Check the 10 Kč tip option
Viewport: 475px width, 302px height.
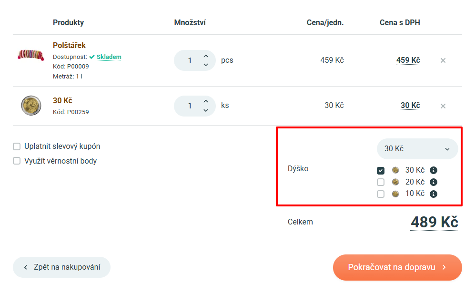(381, 194)
